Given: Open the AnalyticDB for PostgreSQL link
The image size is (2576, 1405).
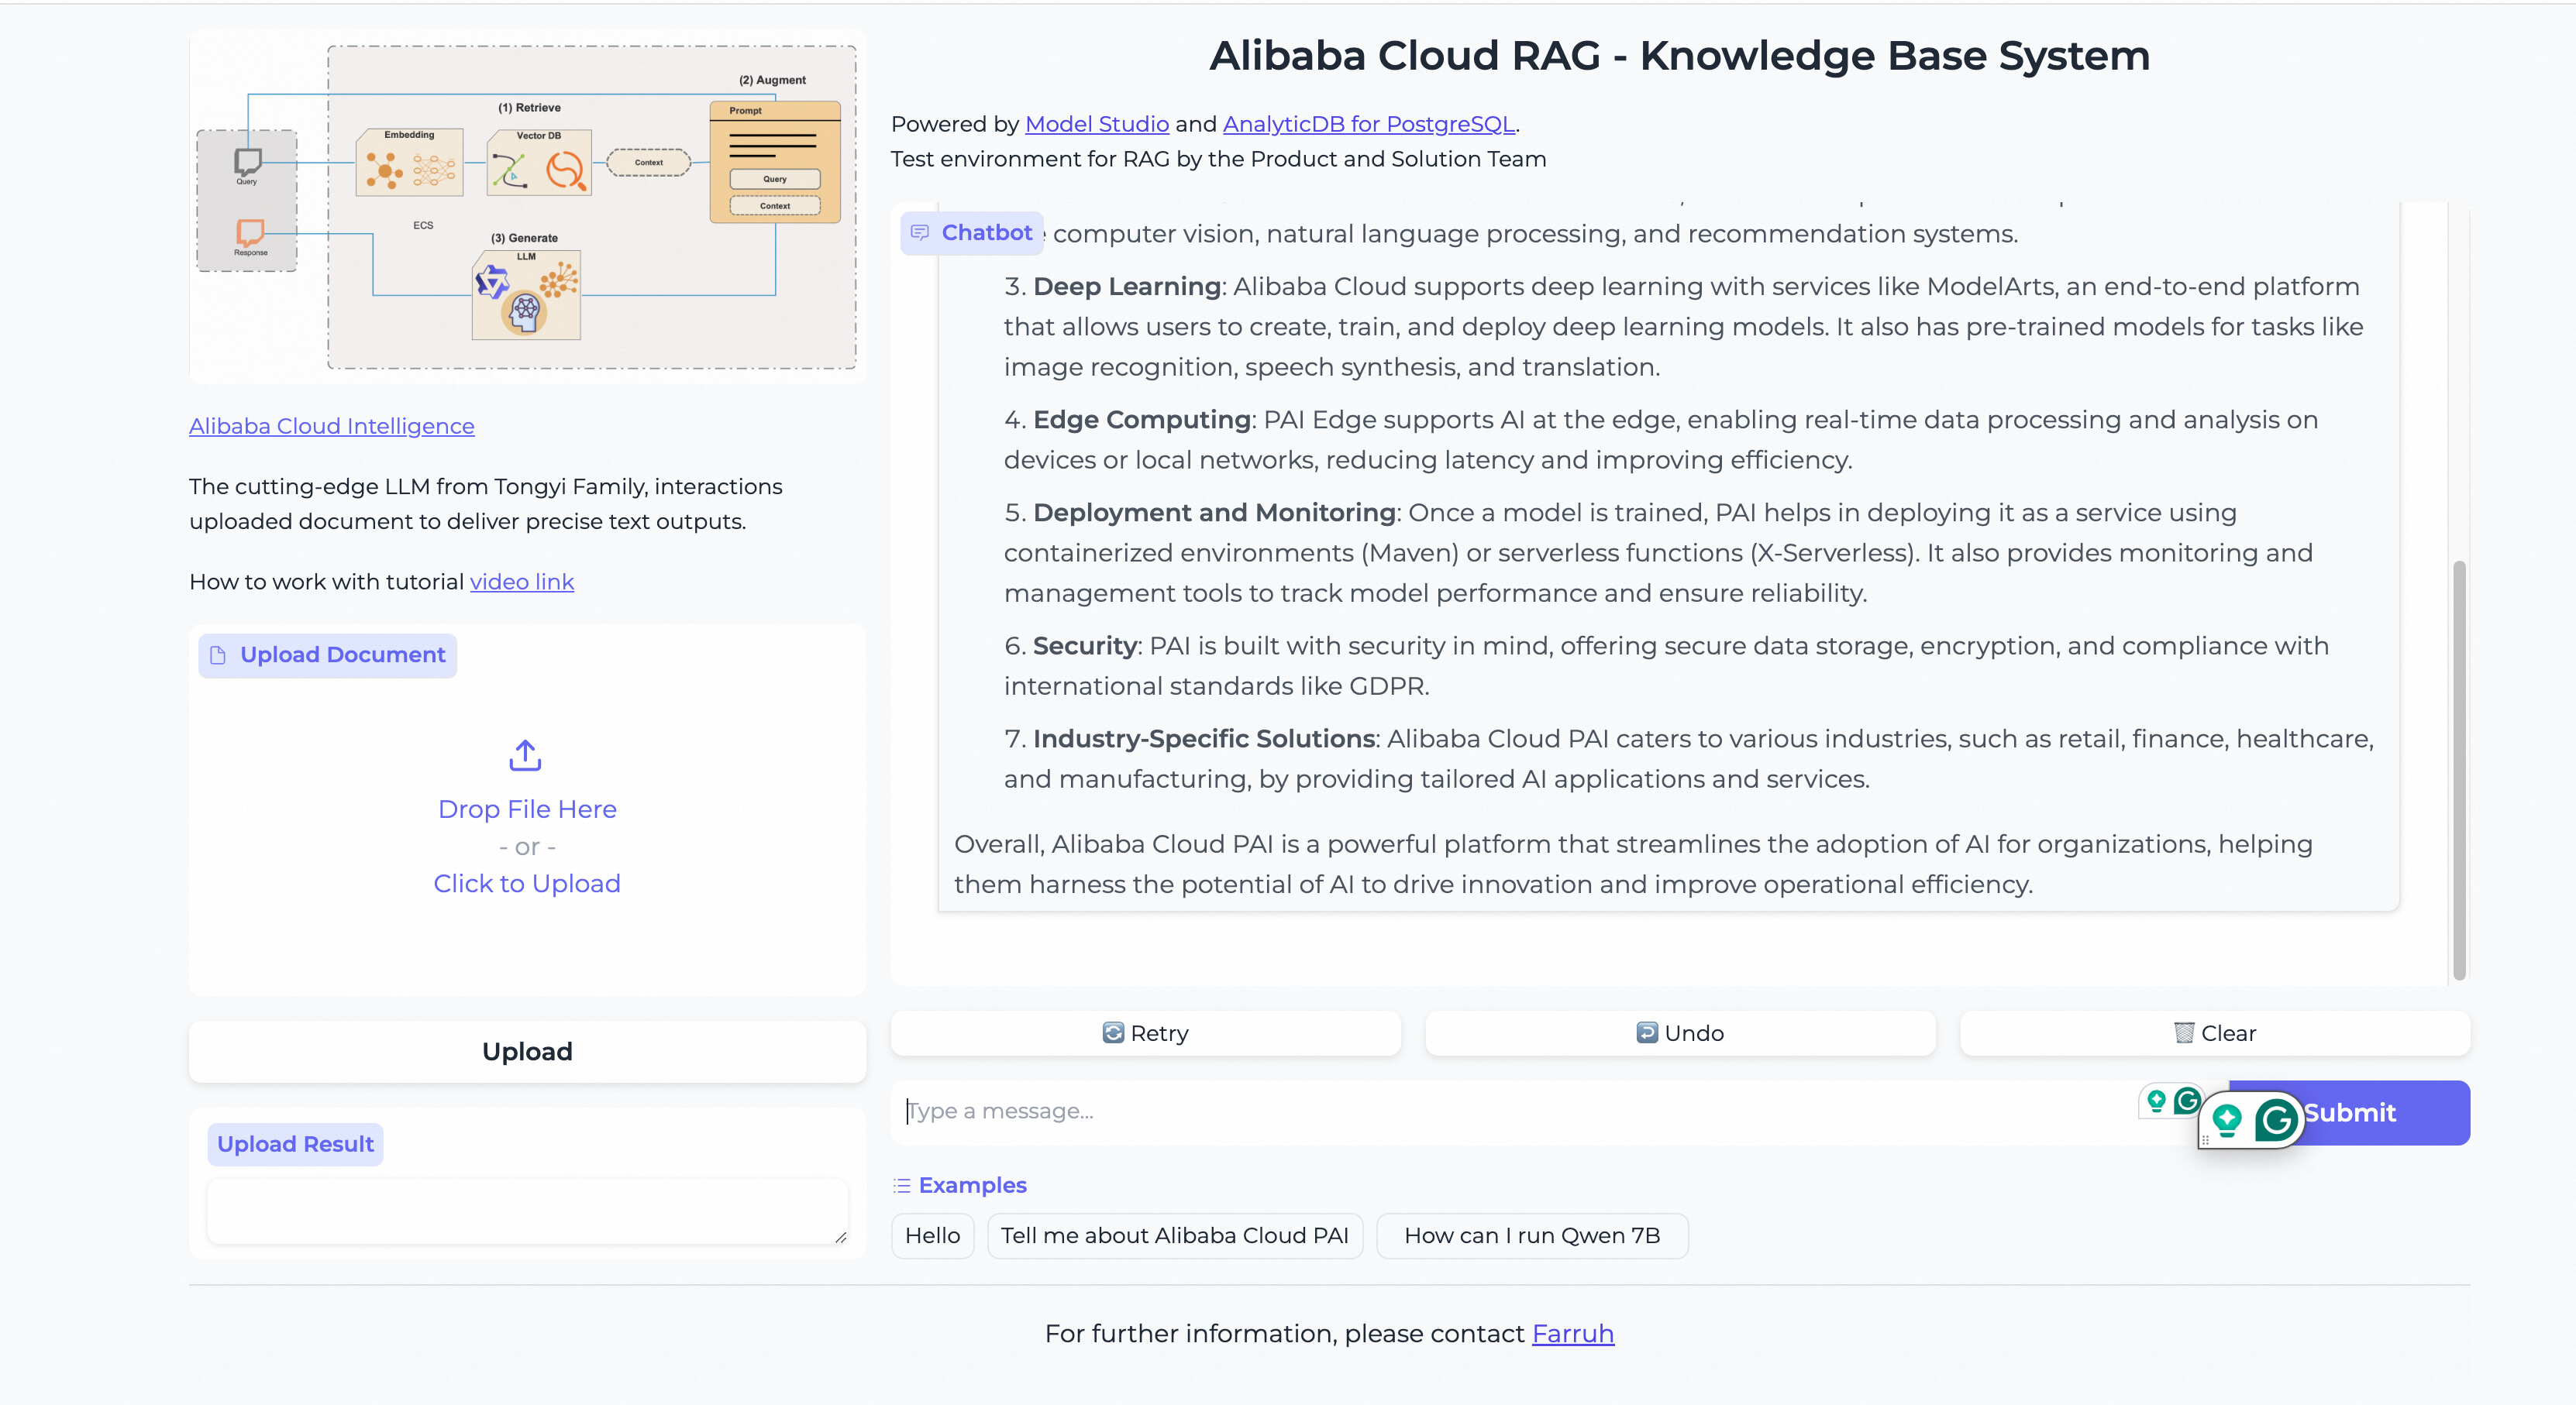Looking at the screenshot, I should 1368,124.
